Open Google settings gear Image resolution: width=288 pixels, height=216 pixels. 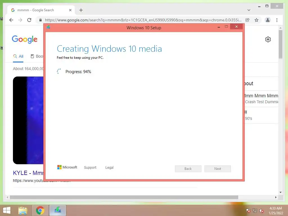point(268,39)
